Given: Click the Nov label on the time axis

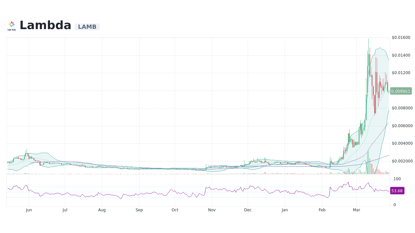Looking at the screenshot, I should [212, 210].
